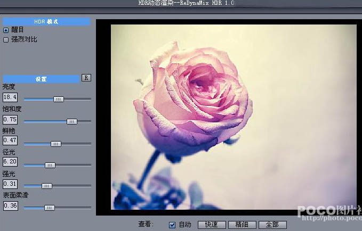362x231 pixels.
Task: Toggle the 自动 preview checkbox
Action: (x=172, y=225)
